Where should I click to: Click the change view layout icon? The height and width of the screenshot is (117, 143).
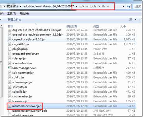[x=130, y=19]
